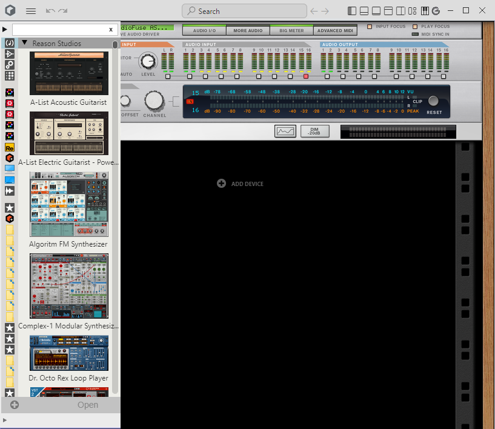Viewport: 495px width, 429px height.
Task: Click ADD DEVICE in the empty rack
Action: coord(247,184)
